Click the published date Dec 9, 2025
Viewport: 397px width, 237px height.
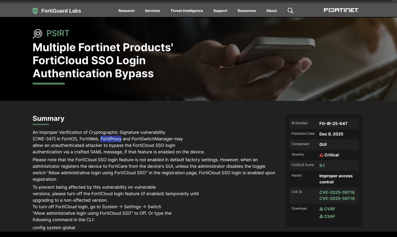coord(331,134)
